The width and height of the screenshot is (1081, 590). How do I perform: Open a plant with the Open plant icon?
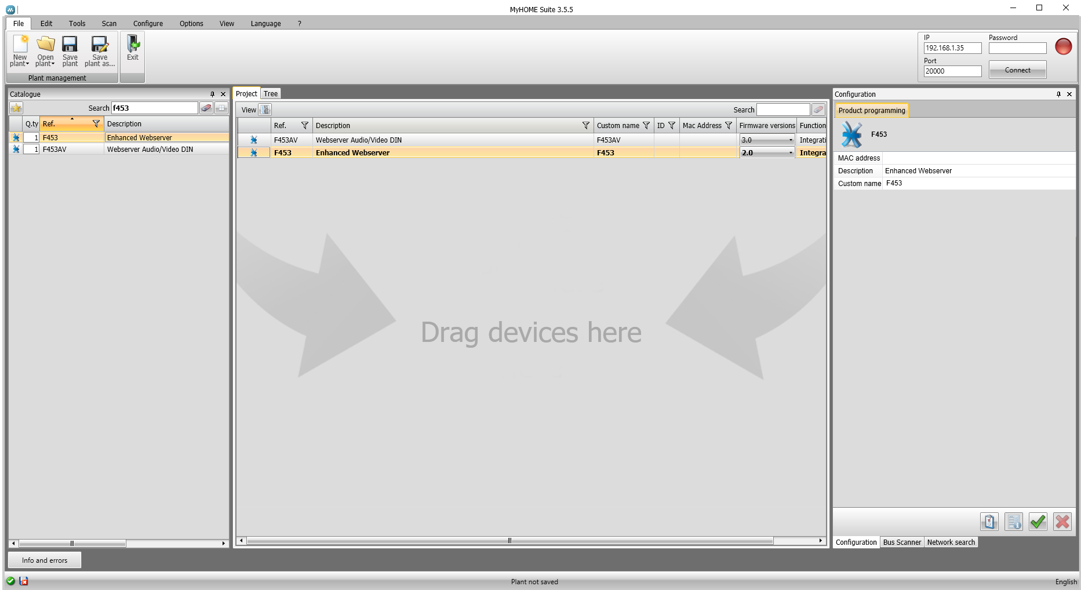click(x=45, y=45)
